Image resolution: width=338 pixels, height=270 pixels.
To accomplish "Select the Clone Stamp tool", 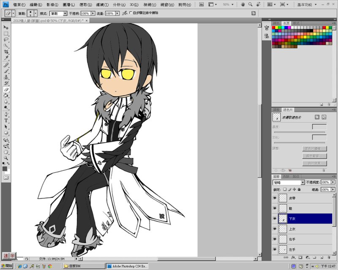I will [x=6, y=77].
